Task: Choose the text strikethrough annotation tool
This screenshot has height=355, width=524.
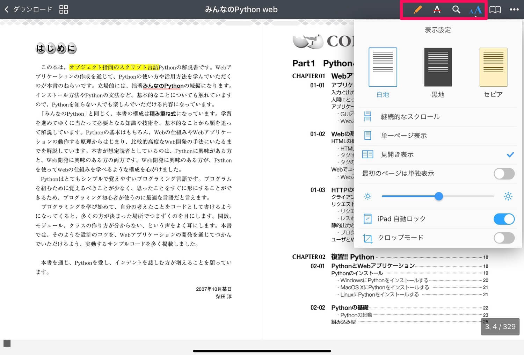Action: click(x=437, y=9)
